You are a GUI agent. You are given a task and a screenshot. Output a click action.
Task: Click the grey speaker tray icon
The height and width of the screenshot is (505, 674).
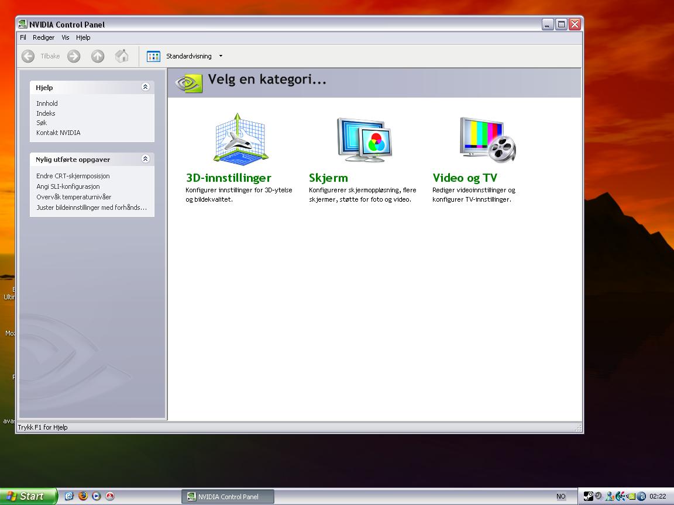pos(598,496)
